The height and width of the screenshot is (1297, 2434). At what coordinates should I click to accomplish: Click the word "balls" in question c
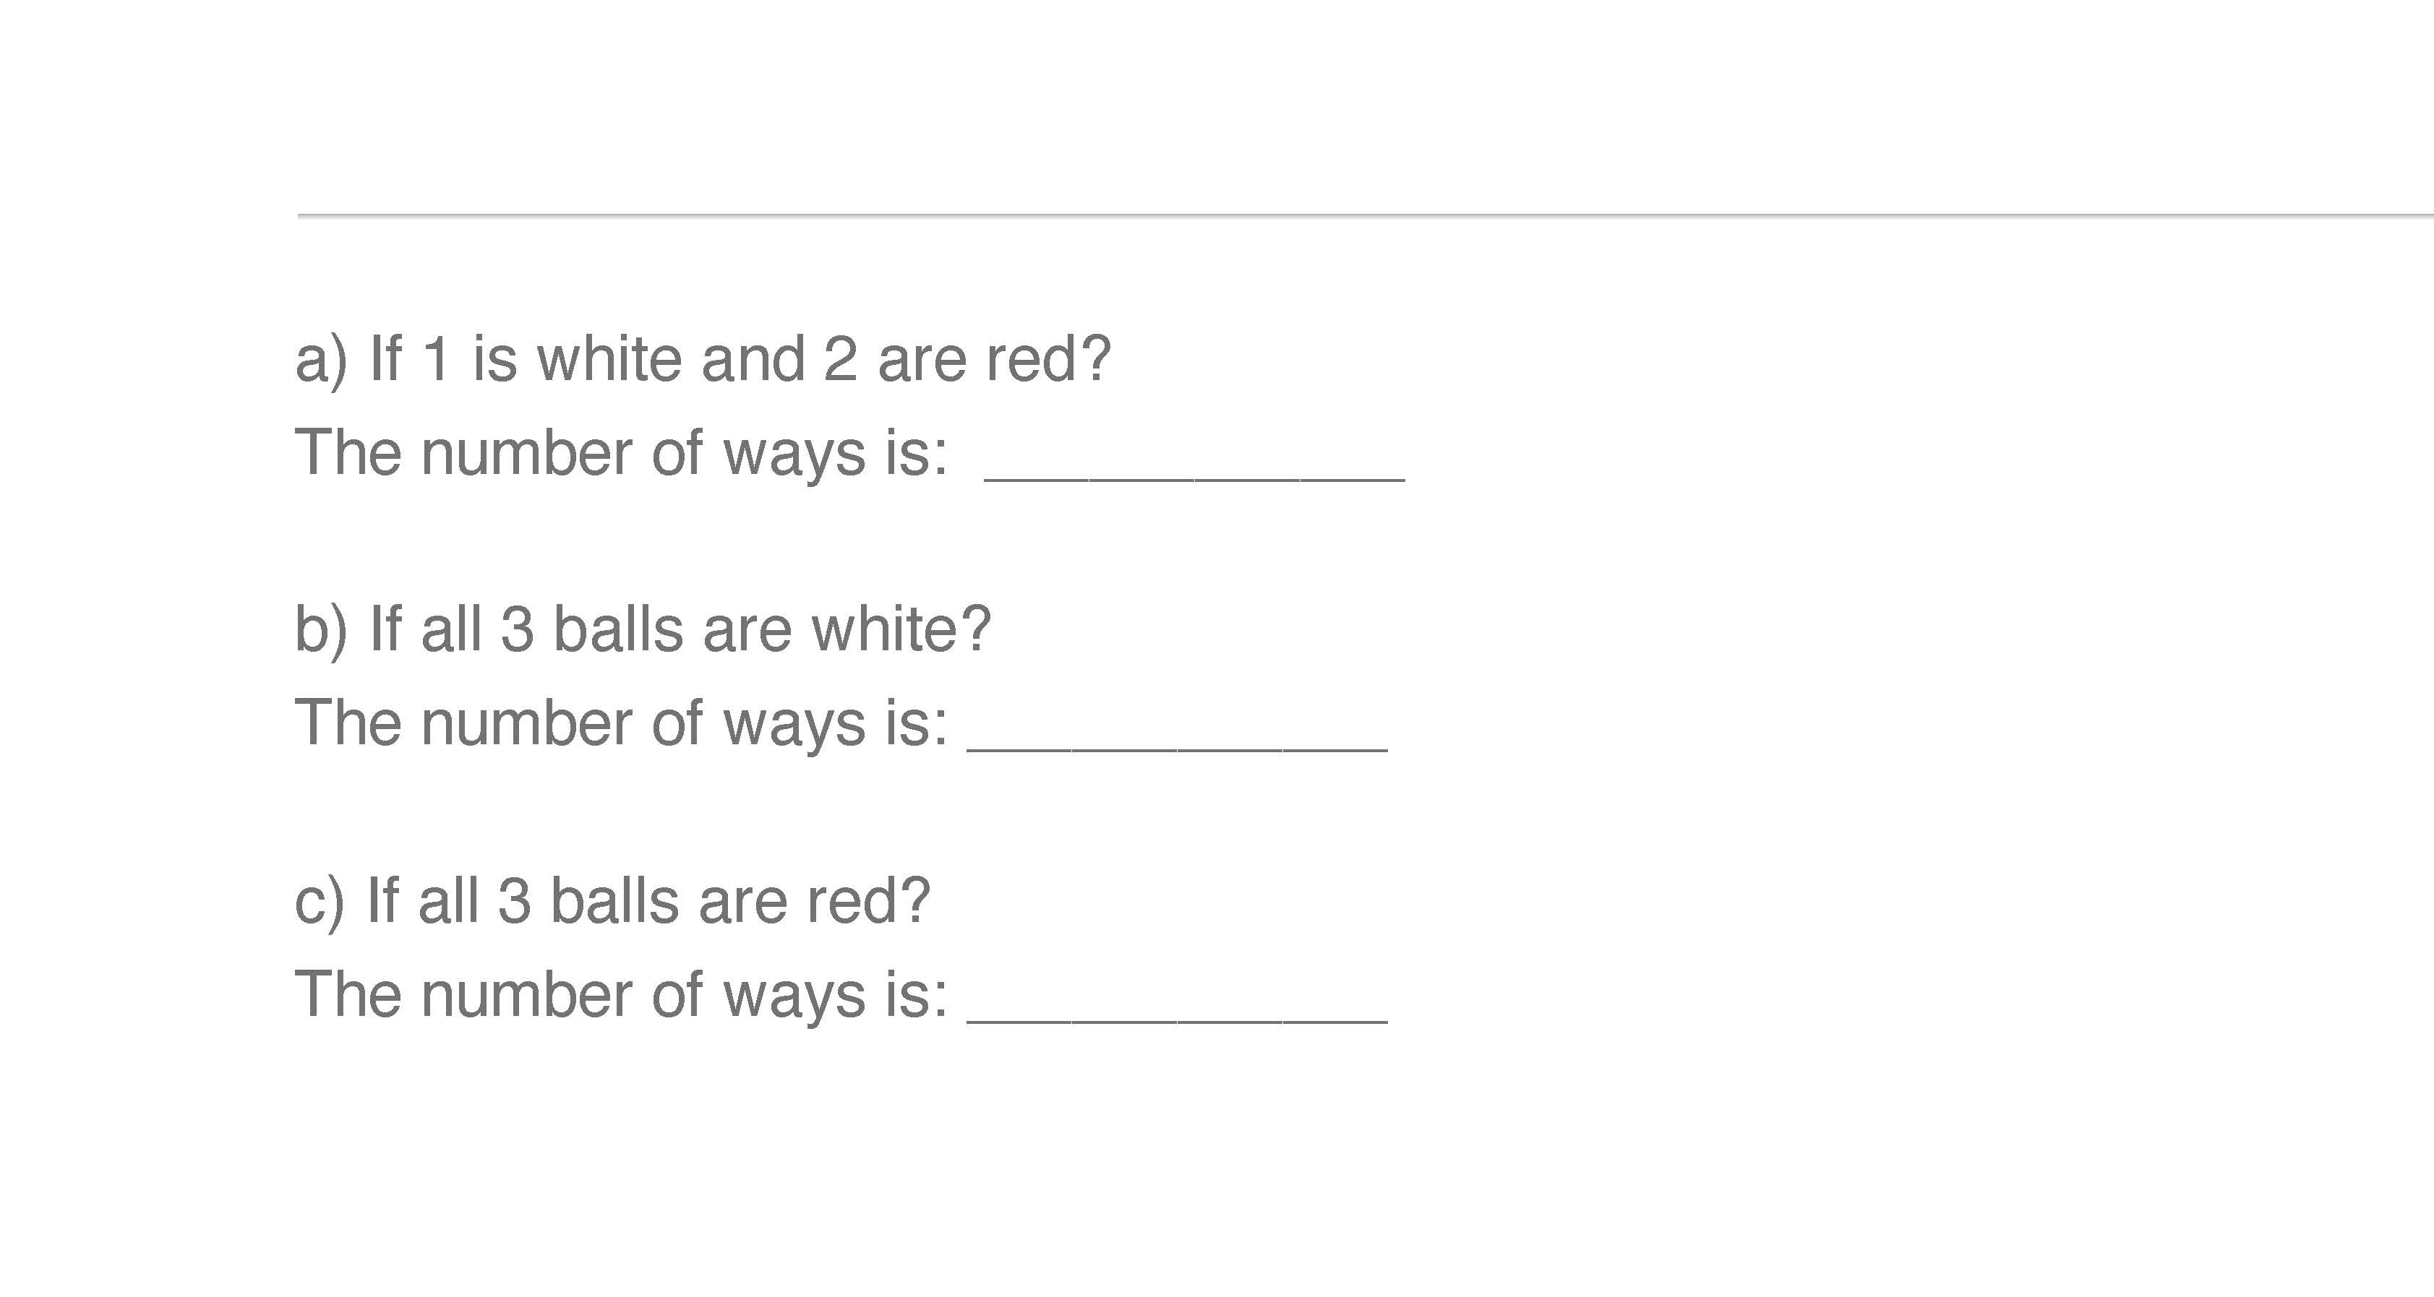pyautogui.click(x=614, y=901)
